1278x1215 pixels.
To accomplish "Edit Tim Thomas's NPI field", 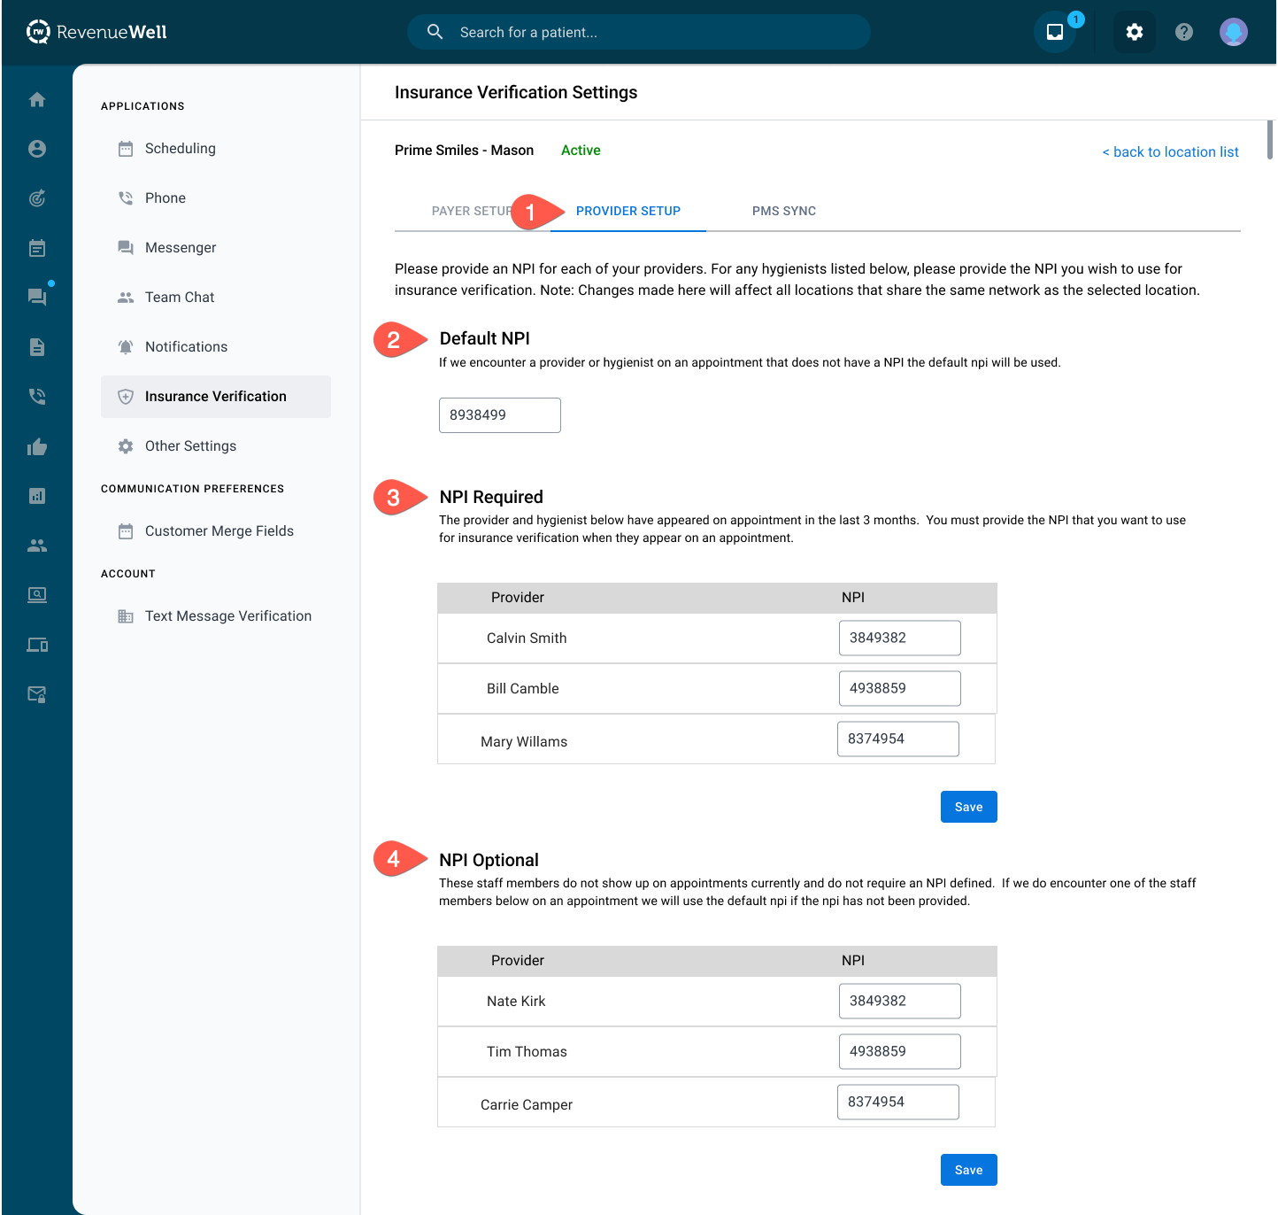I will (x=900, y=1051).
